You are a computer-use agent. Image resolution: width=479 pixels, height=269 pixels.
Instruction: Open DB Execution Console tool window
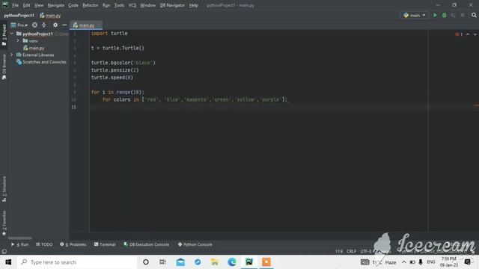tap(147, 244)
